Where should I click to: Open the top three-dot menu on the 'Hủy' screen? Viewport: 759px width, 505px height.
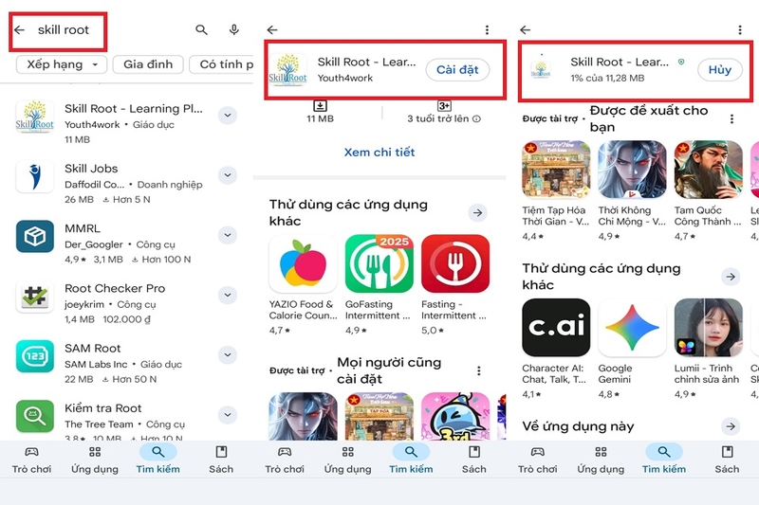pyautogui.click(x=740, y=30)
